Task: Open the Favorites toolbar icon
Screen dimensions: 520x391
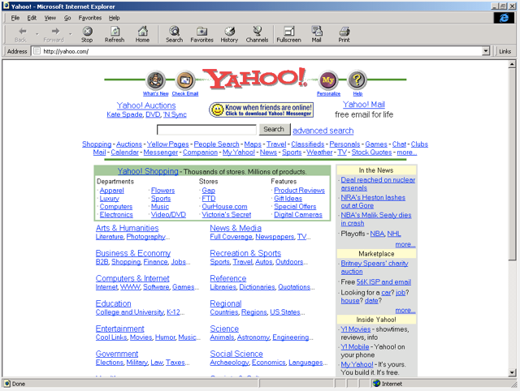Action: pos(201,33)
